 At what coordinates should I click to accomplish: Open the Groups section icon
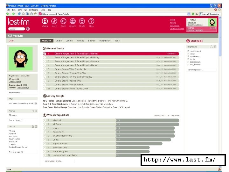73,21
